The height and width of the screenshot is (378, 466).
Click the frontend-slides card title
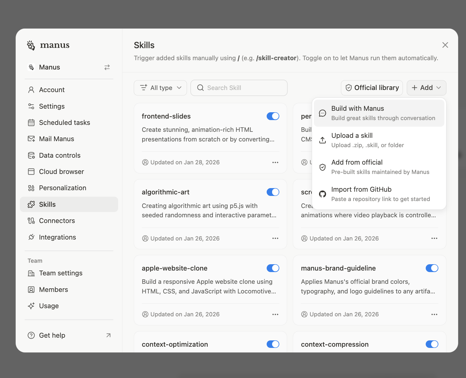pyautogui.click(x=166, y=116)
